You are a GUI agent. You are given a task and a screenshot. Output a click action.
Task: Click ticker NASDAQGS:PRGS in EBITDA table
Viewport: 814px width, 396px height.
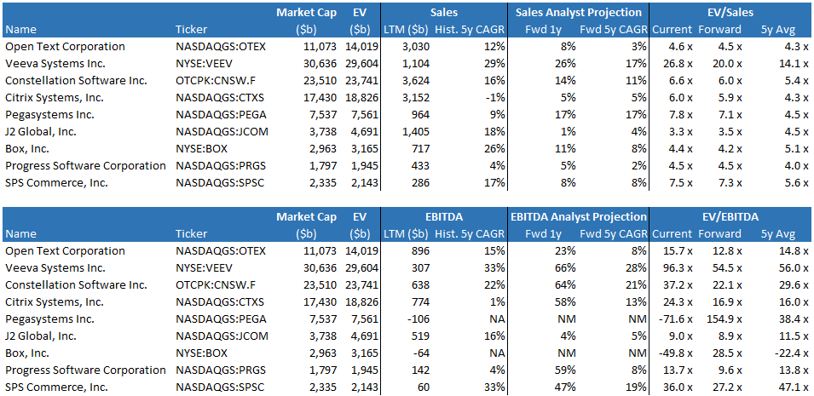[221, 370]
